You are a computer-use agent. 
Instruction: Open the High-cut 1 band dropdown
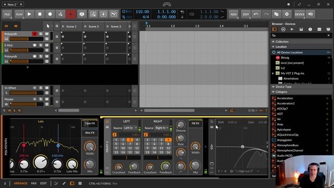coord(247,171)
